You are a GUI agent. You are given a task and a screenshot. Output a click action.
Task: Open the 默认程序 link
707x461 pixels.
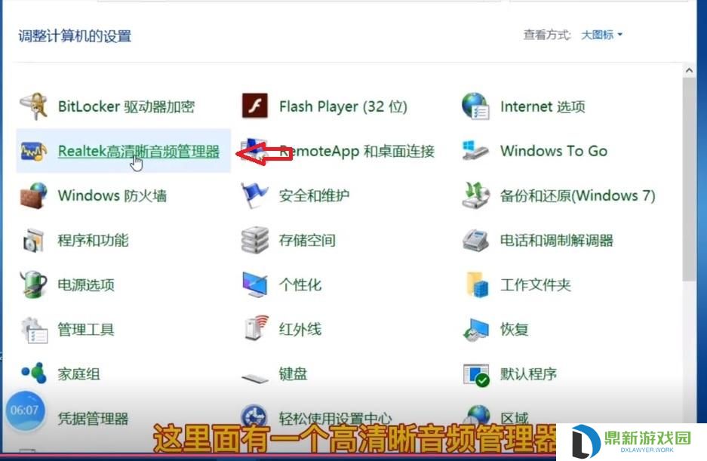tap(528, 374)
